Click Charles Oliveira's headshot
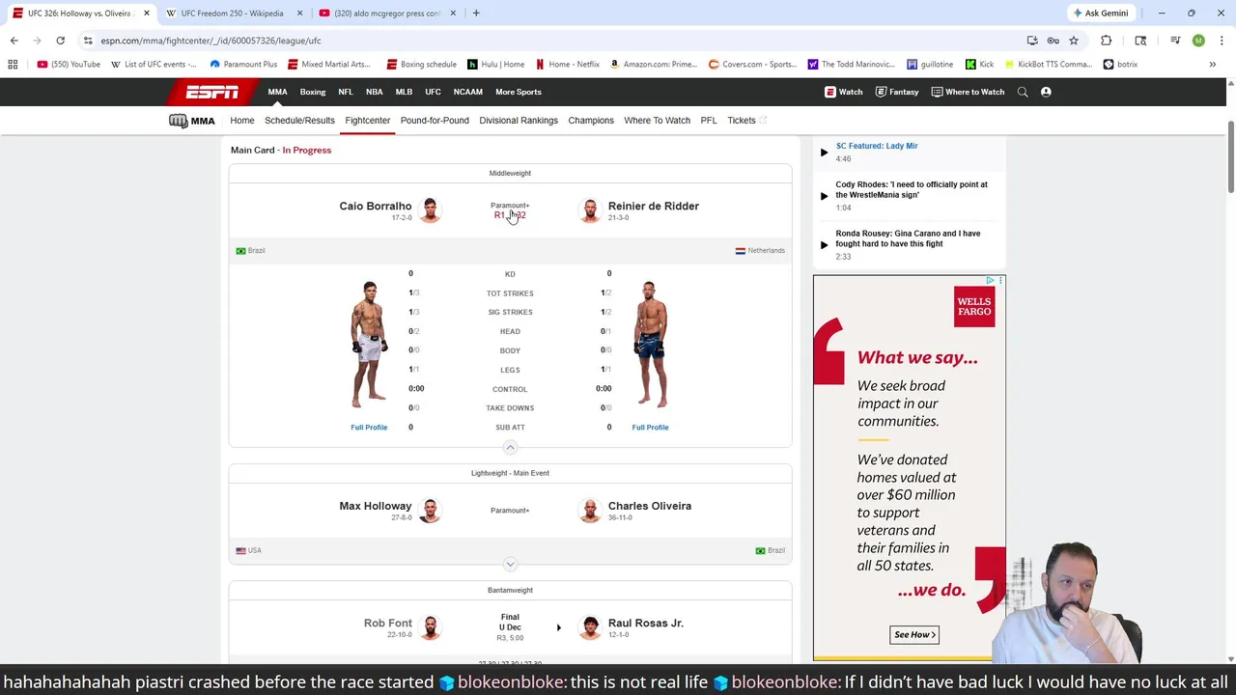Viewport: 1236px width, 695px height. pyautogui.click(x=589, y=511)
